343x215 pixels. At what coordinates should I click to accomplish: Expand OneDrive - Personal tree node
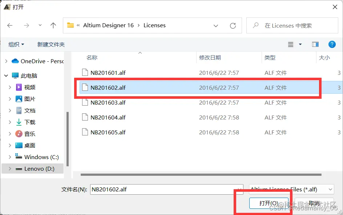6,61
